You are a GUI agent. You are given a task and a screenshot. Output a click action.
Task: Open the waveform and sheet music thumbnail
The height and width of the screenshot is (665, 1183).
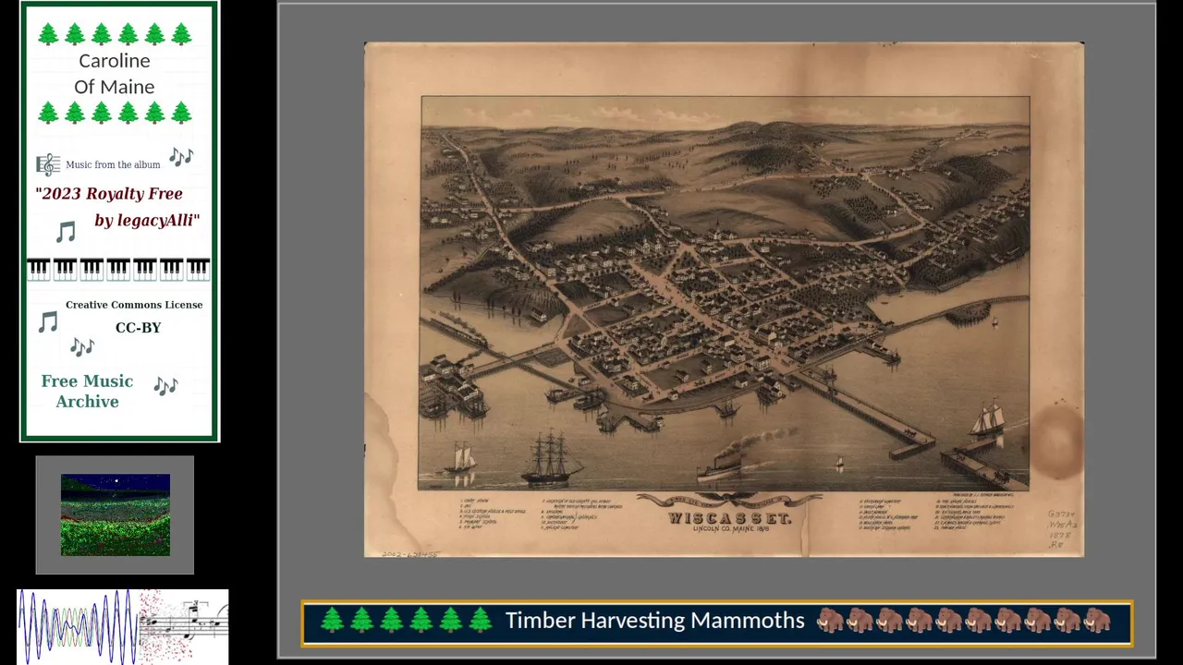(123, 626)
